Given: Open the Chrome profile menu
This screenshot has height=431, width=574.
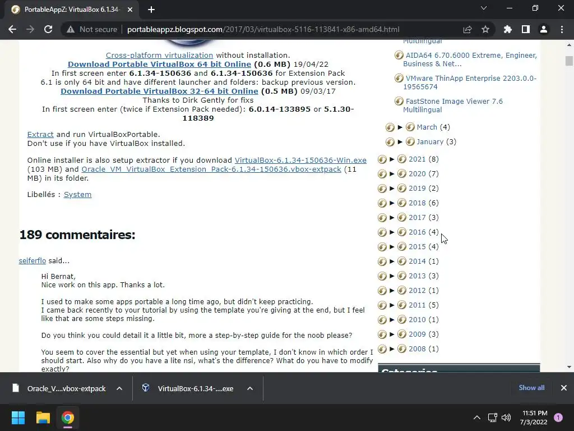Looking at the screenshot, I should 544,29.
